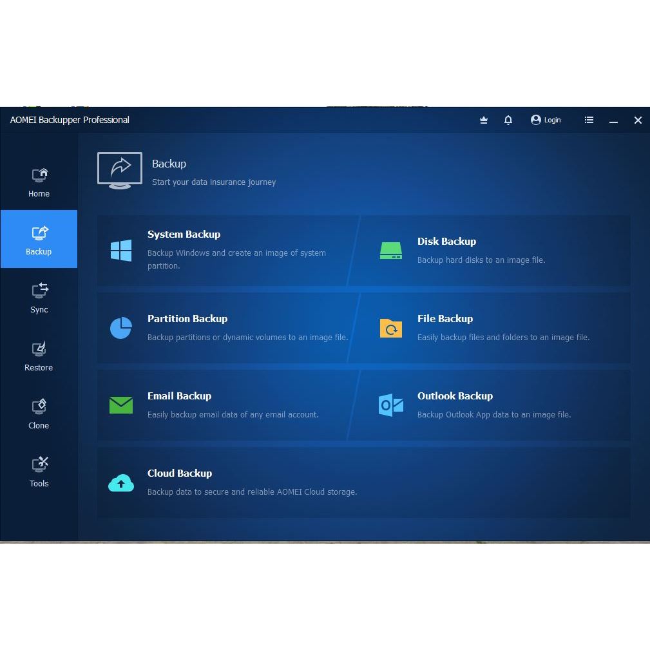Click the green Disk Backup icon
Image resolution: width=650 pixels, height=650 pixels.
(390, 251)
